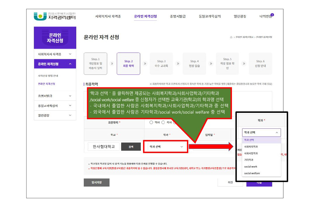This screenshot has height=207, width=328.
Task: Go to Step 3 이수 교과목
Action: click(161, 64)
